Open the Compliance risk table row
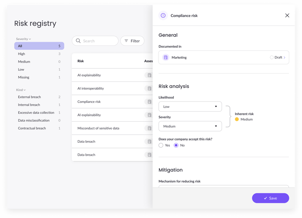Image resolution: width=302 pixels, height=218 pixels. pos(112,102)
